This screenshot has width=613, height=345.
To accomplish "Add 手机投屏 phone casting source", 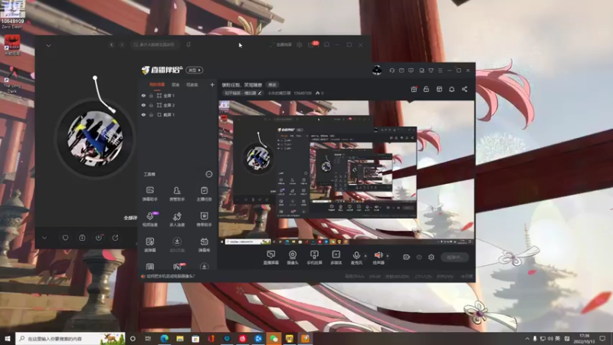I will (x=314, y=258).
